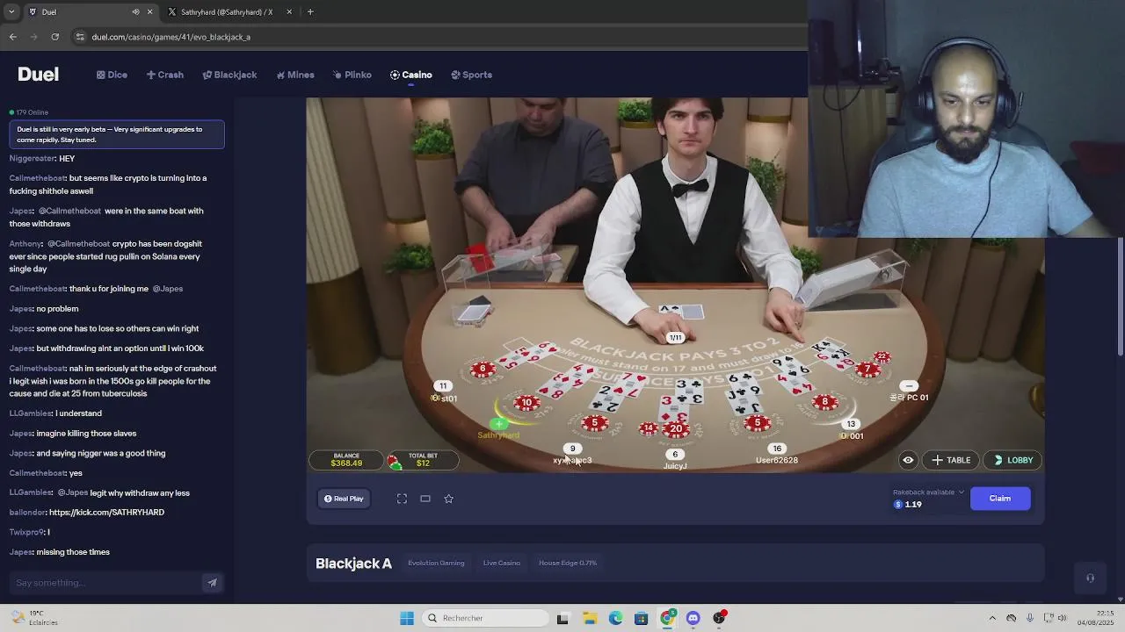
Task: Expand the Rakeback available dropdown
Action: point(929,492)
